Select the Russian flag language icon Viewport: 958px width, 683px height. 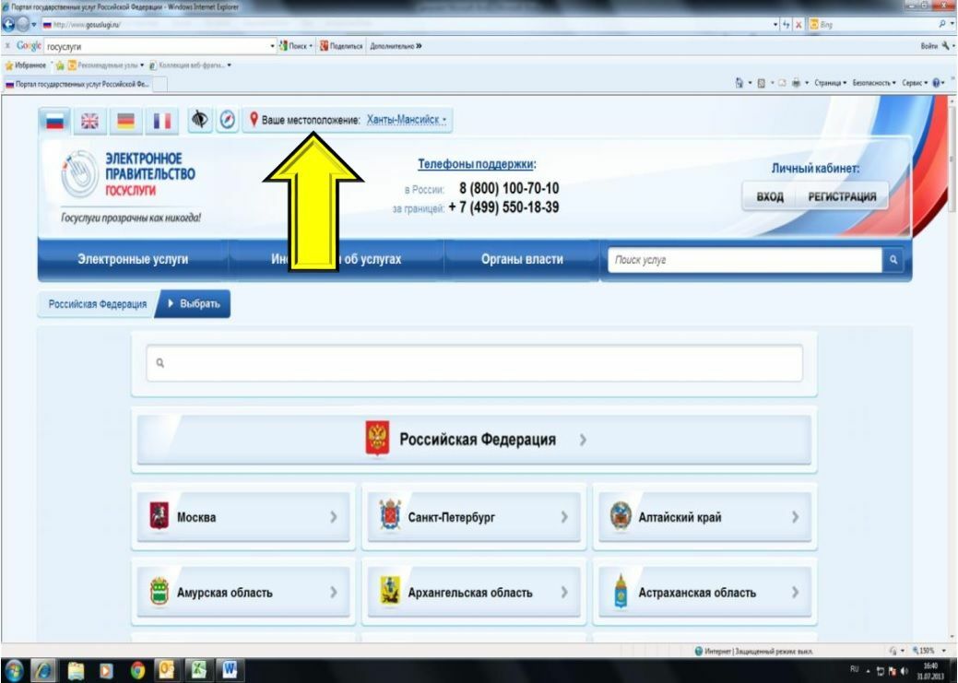(54, 121)
